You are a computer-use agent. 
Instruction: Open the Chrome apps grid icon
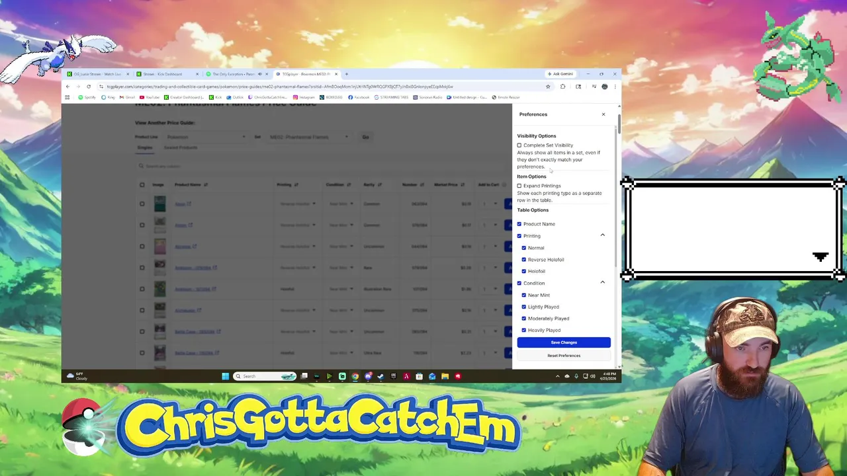click(x=67, y=97)
